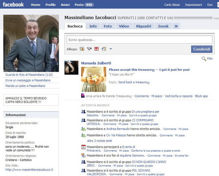Open Manuela Zulberti's profile name link

(x=96, y=63)
